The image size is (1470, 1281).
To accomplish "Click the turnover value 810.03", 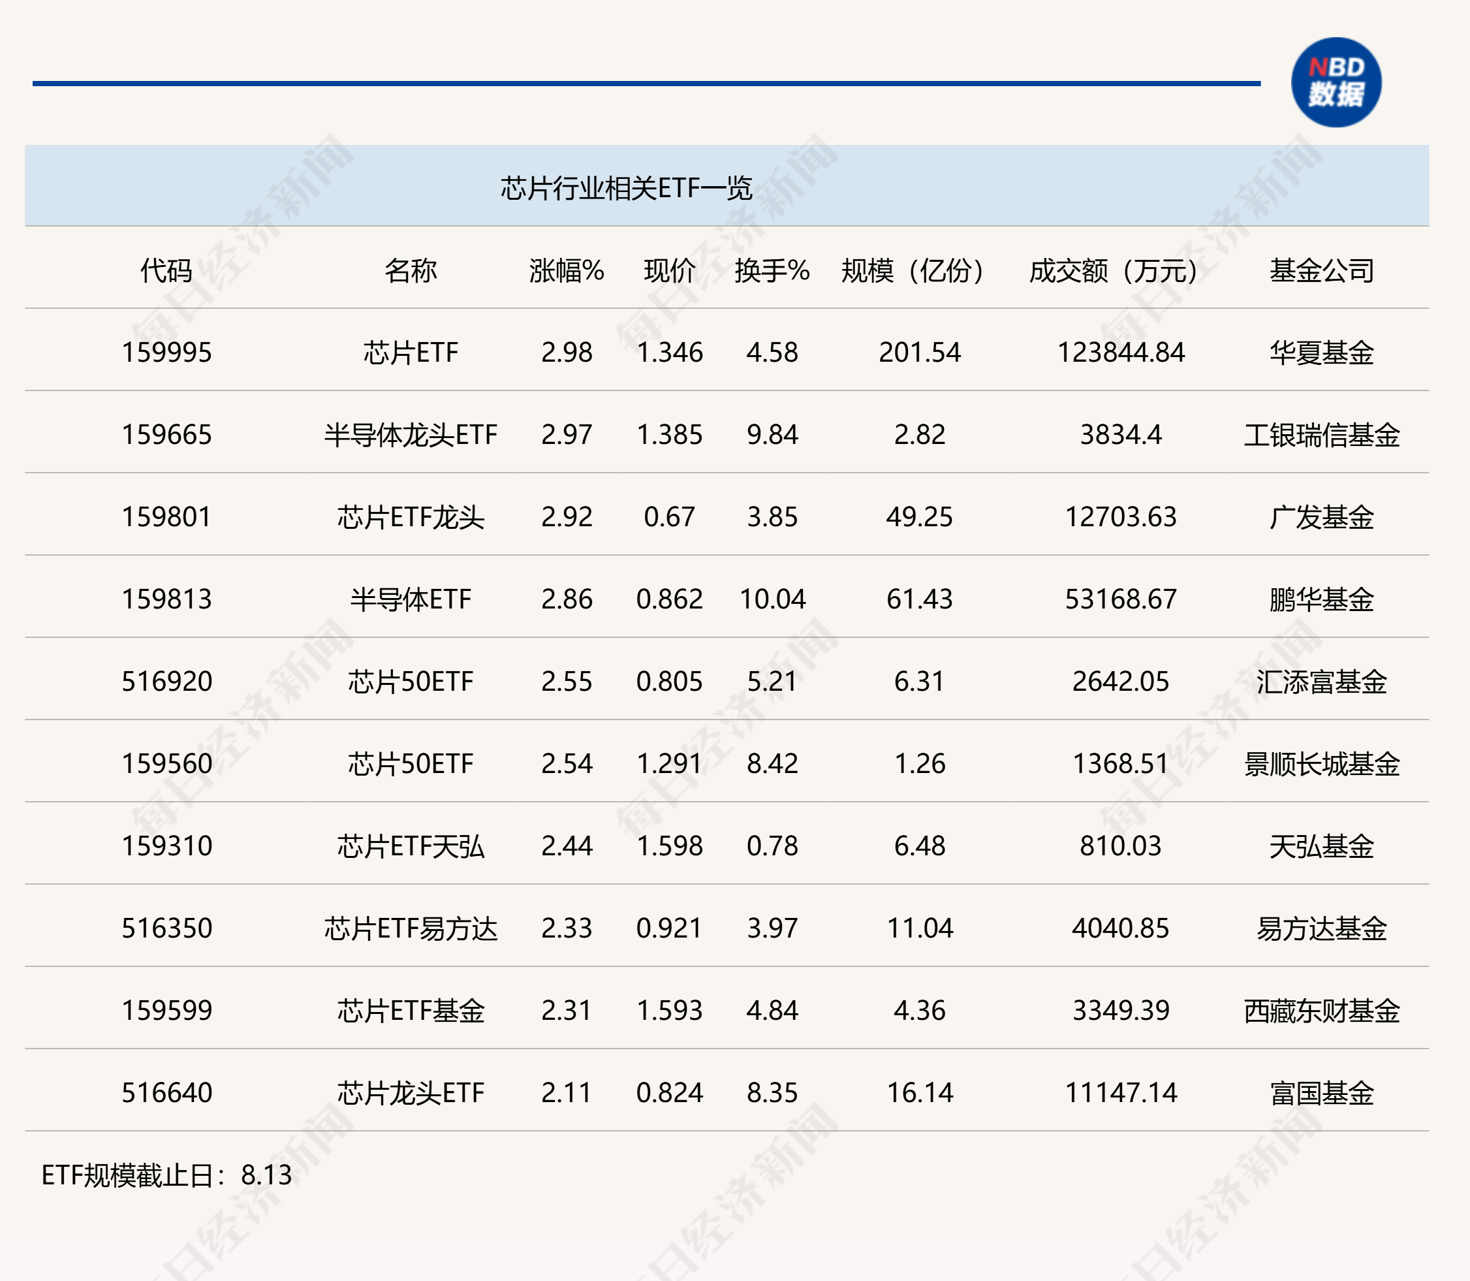I will pos(1120,846).
